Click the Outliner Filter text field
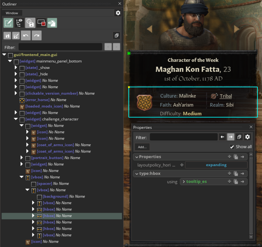The image size is (262, 247). click(60, 47)
